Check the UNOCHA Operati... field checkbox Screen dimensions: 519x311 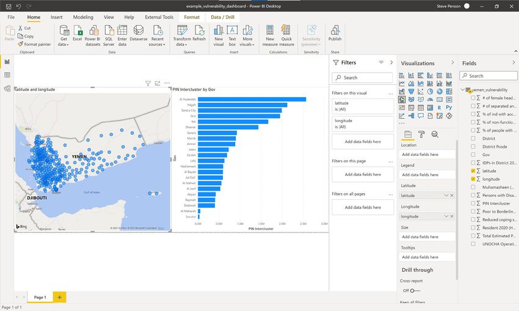(x=473, y=244)
